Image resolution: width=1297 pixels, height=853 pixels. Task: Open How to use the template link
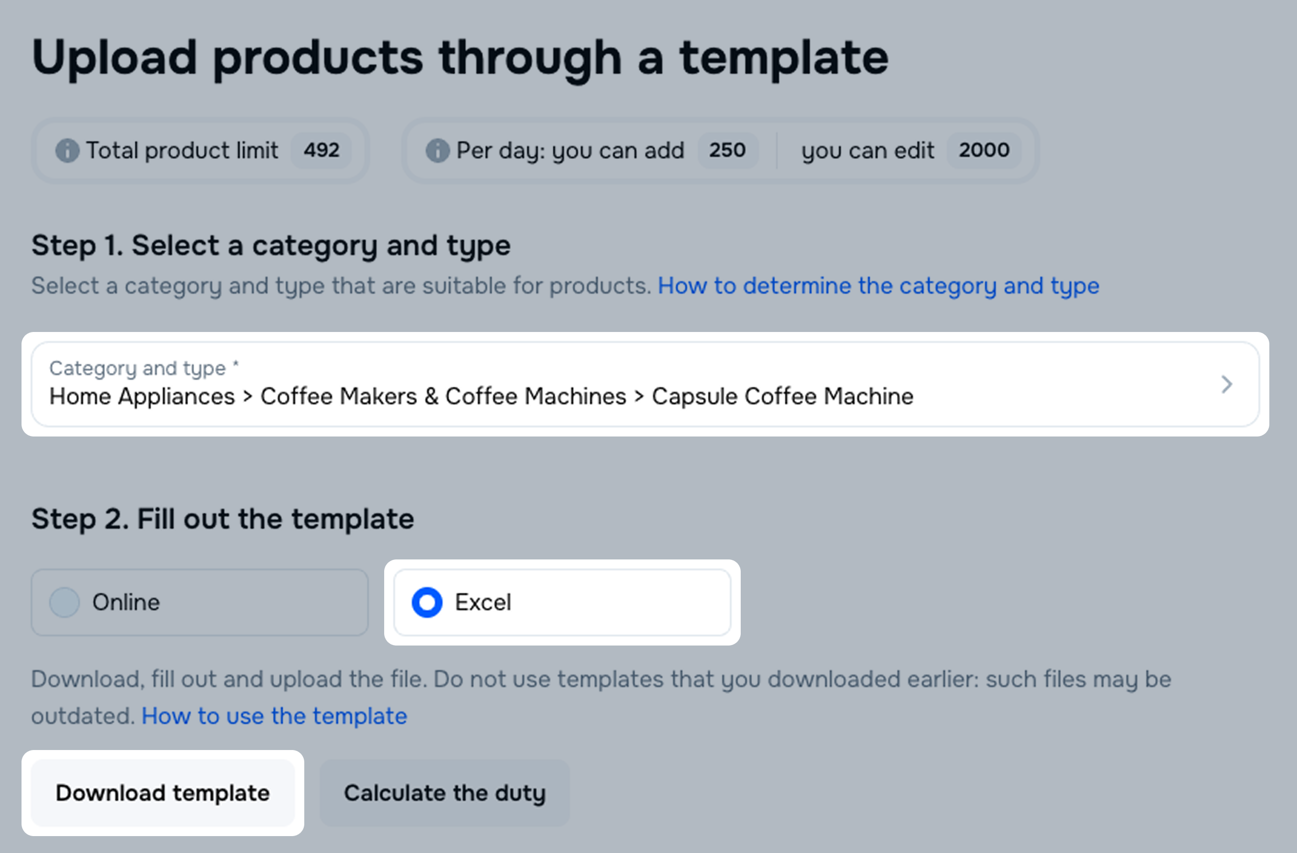tap(274, 716)
